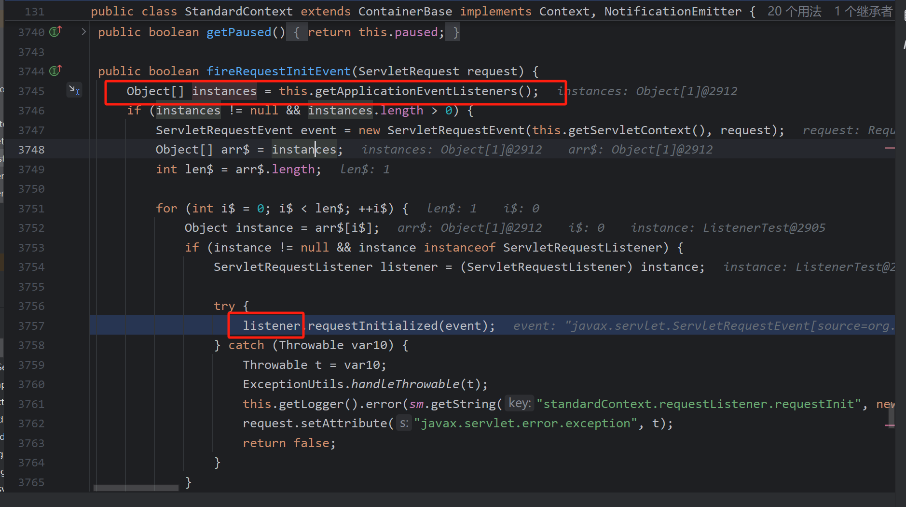
Task: Click ExceptionUtils on line 3760
Action: 293,384
